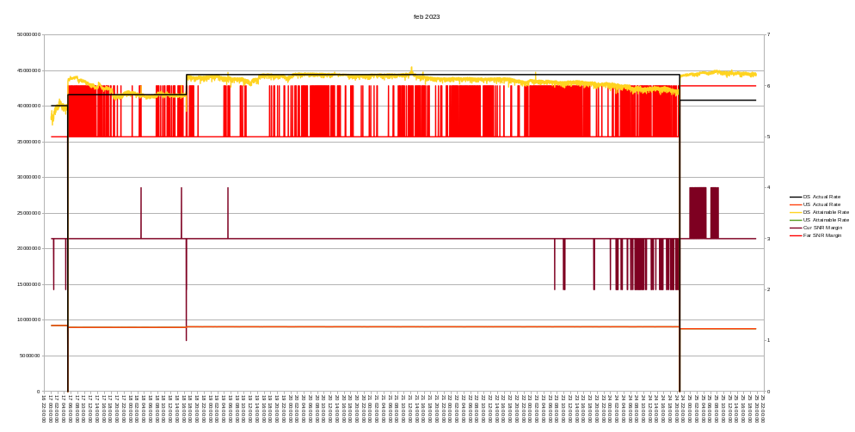The height and width of the screenshot is (432, 855).
Task: Click the black DS Actual Rate legend line
Action: point(796,197)
